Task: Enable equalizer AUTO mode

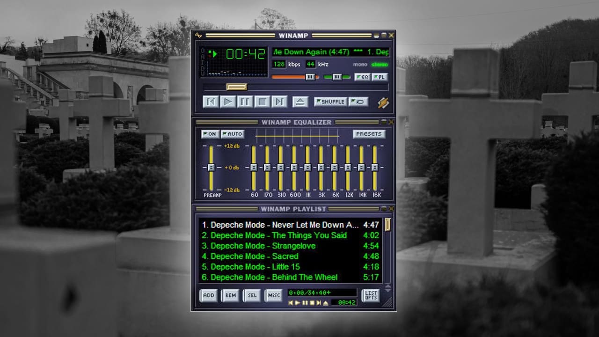Action: pos(233,134)
